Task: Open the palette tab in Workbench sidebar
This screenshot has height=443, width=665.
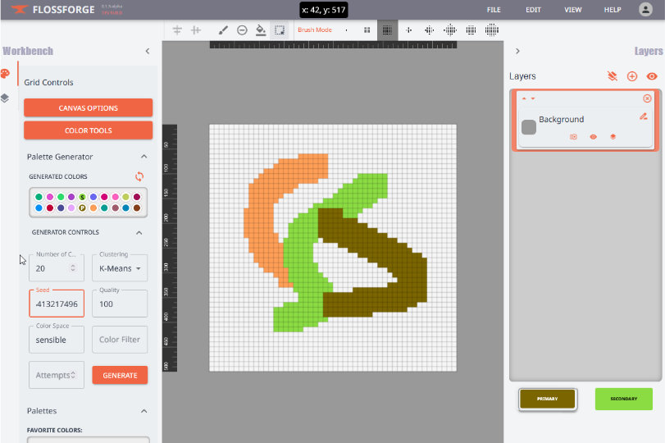Action: [5, 74]
